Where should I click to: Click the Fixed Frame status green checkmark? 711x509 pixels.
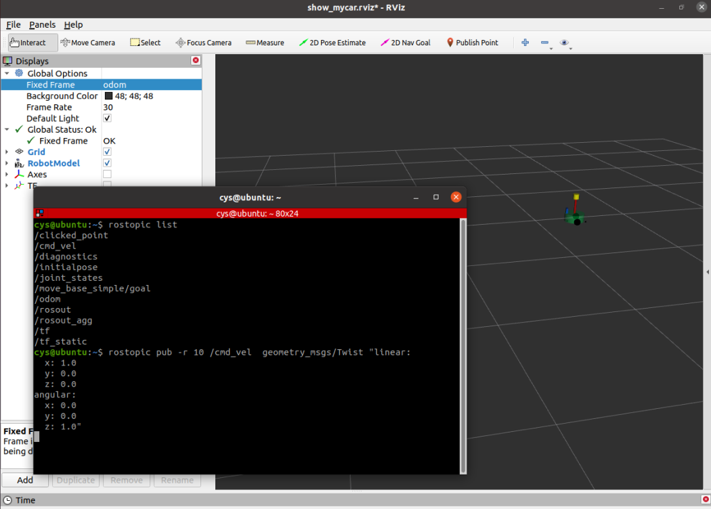pos(31,141)
